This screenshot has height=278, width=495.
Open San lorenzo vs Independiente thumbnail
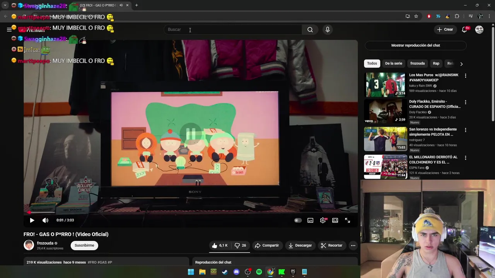(x=386, y=139)
